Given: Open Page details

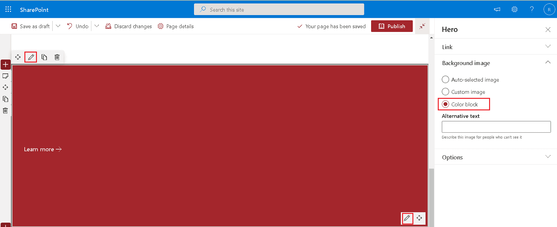Looking at the screenshot, I should pyautogui.click(x=176, y=26).
